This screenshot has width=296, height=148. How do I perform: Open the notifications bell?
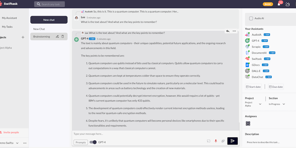pyautogui.click(x=279, y=4)
